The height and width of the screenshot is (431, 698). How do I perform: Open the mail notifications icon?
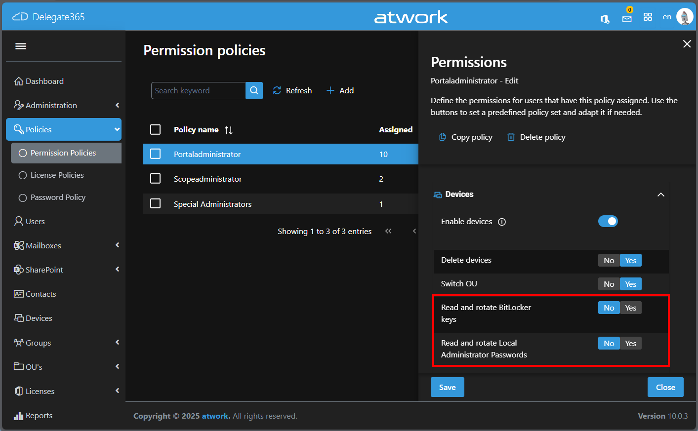627,19
